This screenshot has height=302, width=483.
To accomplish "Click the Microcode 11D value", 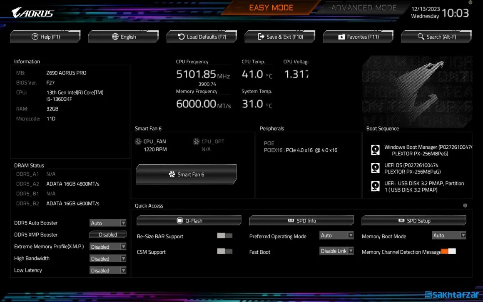I will point(51,119).
